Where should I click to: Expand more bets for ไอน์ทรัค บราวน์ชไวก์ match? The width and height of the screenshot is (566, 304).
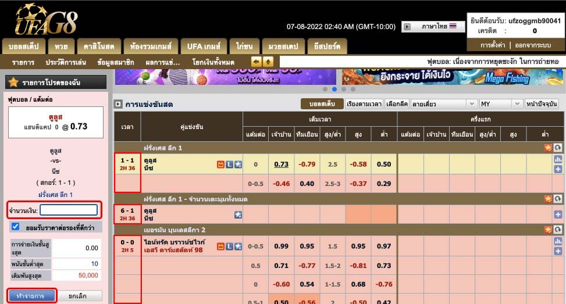click(x=558, y=251)
